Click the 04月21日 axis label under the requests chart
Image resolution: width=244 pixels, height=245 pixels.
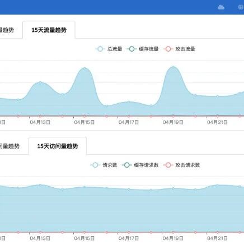click(x=217, y=238)
